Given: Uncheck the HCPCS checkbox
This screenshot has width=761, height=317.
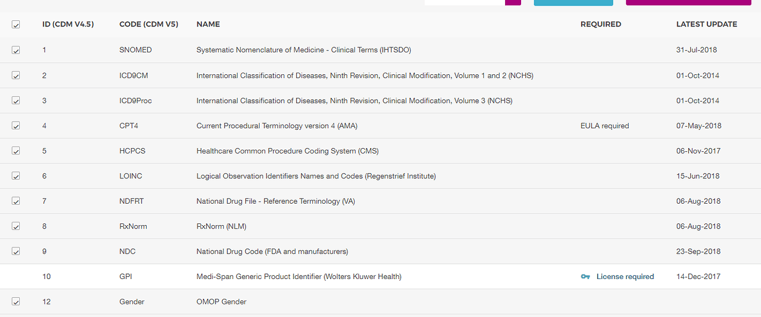Looking at the screenshot, I should pos(16,150).
